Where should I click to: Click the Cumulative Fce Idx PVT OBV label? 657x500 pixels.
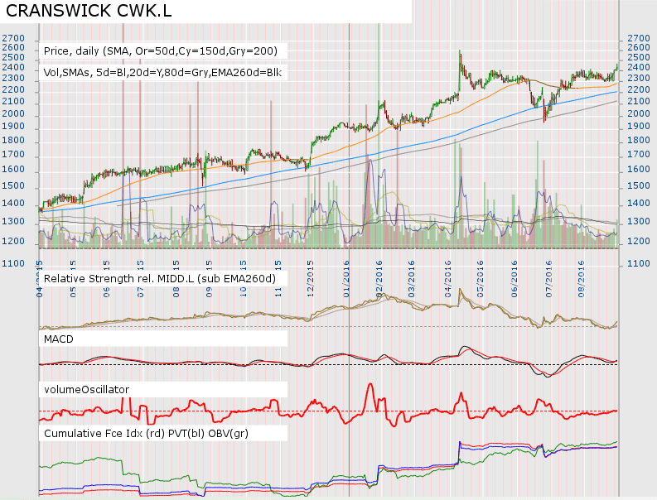(147, 434)
